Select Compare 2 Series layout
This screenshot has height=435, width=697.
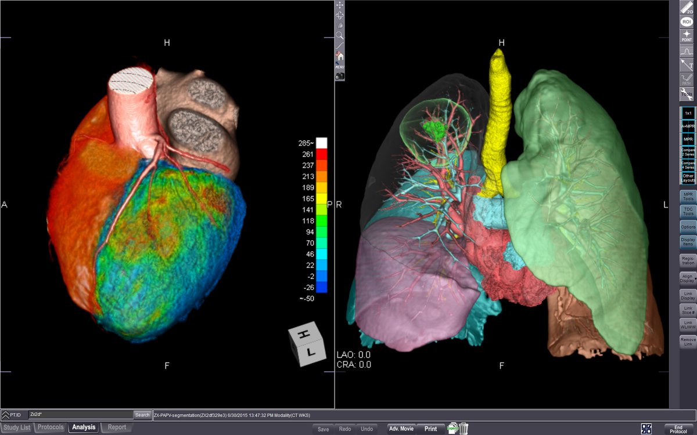(688, 153)
